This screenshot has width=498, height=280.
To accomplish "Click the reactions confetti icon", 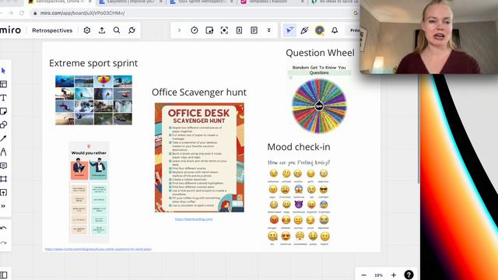I will click(x=304, y=30).
